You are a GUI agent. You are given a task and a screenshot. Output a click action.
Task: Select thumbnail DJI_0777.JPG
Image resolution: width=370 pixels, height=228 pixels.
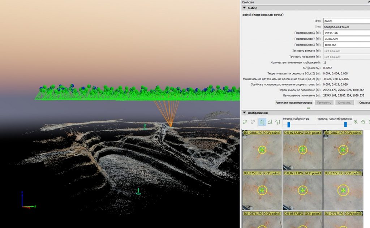343,190
